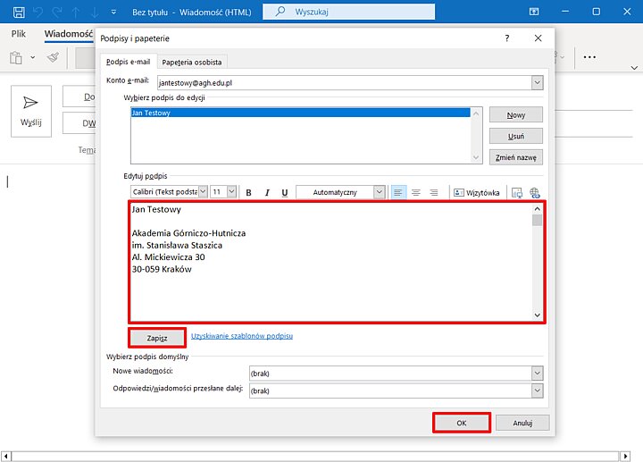643x462 pixels.
Task: Click the insert picture icon
Action: 517,192
